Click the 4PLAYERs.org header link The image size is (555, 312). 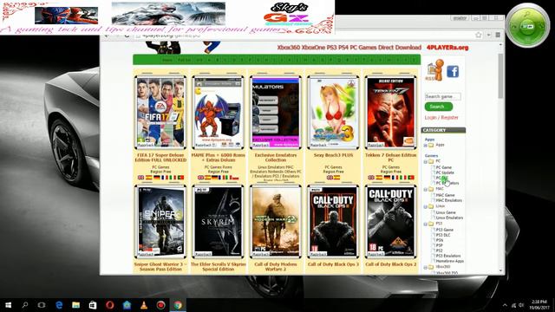(447, 48)
